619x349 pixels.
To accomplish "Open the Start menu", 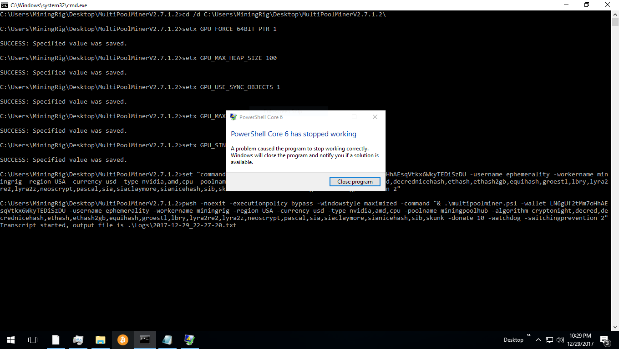I will pyautogui.click(x=10, y=339).
